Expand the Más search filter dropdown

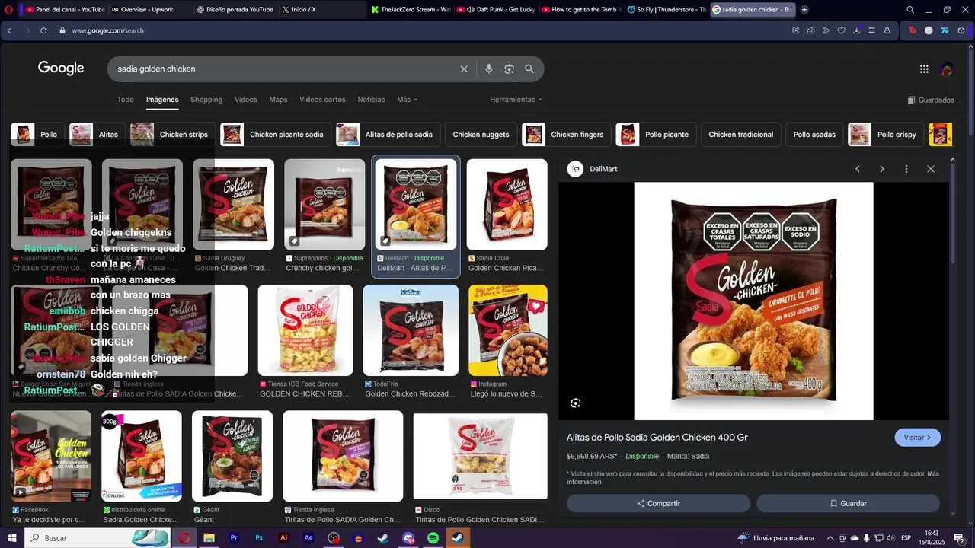coord(408,100)
